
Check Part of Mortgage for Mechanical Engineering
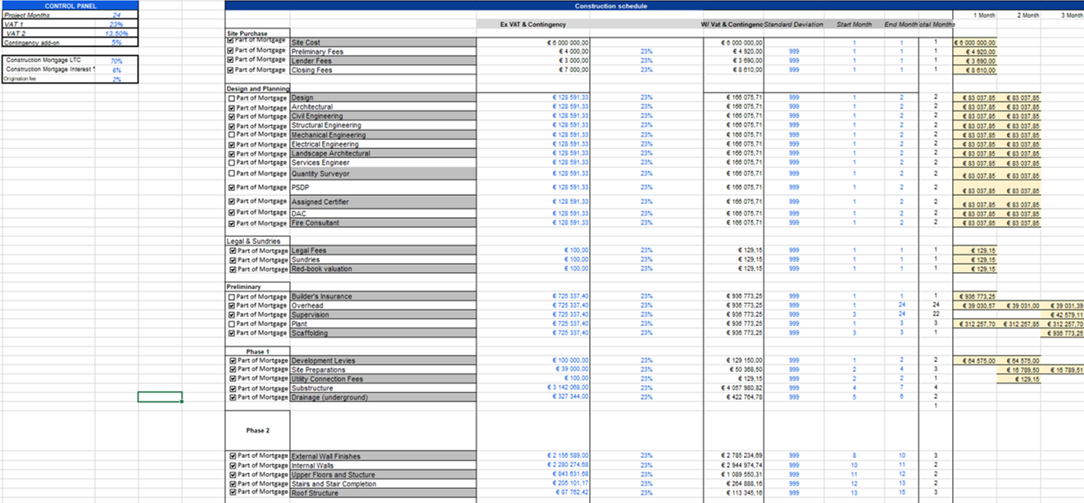click(232, 135)
